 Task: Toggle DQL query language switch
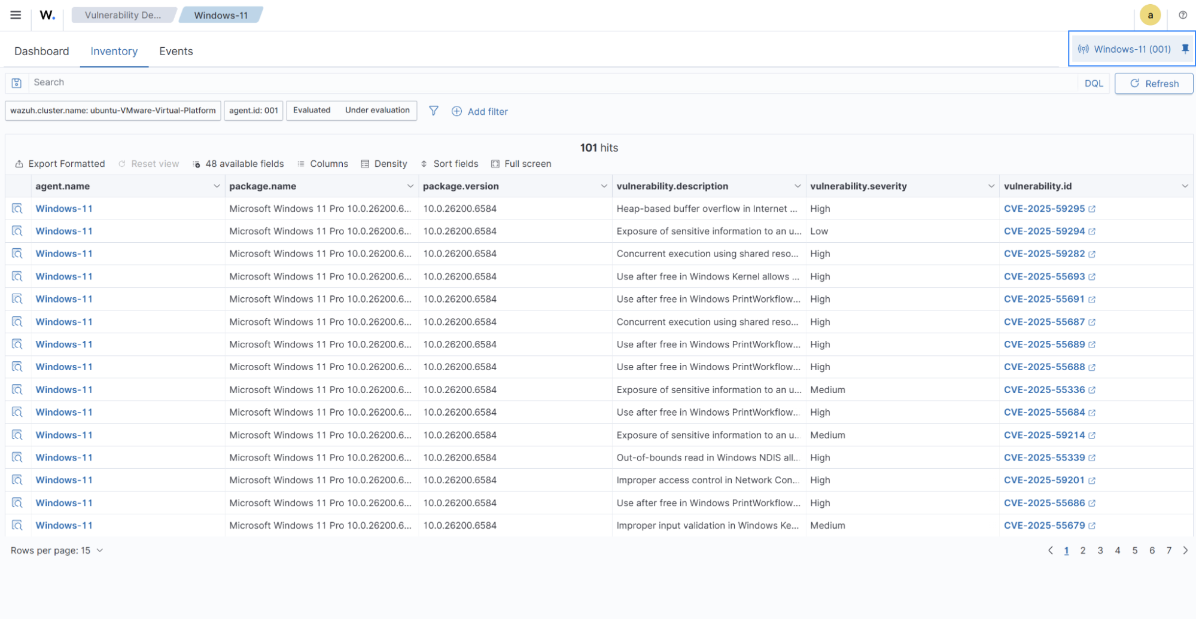(1093, 84)
